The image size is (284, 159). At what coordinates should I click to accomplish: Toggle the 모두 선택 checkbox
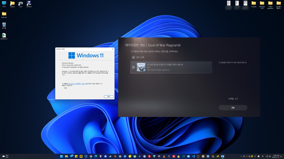[133, 57]
